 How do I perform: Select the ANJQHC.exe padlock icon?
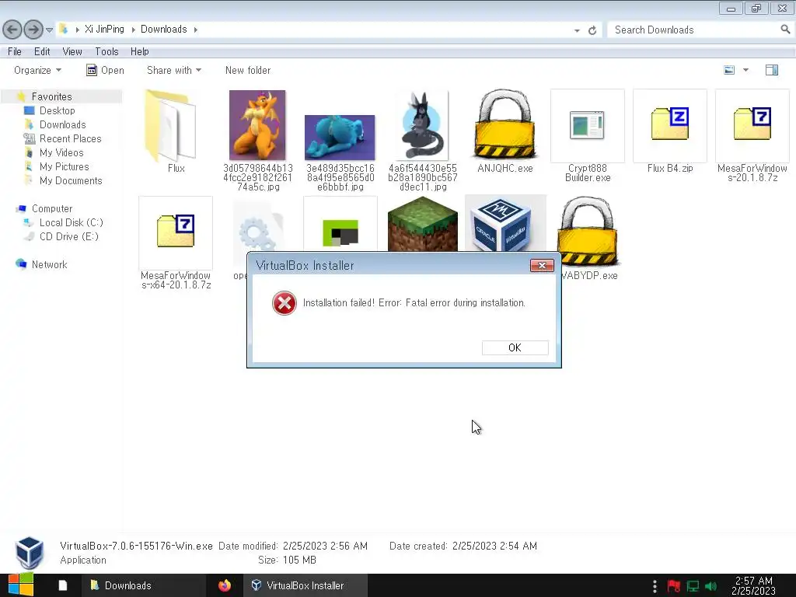504,124
